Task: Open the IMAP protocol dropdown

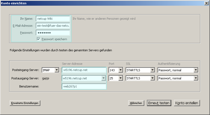Action: tap(57, 70)
